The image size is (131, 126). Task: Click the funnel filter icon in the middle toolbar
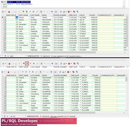78,63
